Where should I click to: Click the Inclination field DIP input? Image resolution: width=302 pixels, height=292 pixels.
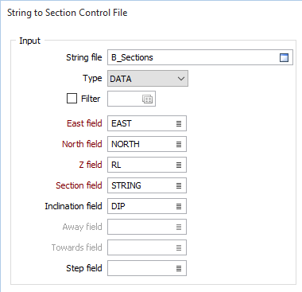pyautogui.click(x=147, y=206)
